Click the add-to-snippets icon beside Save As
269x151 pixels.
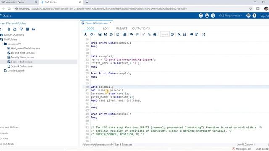111,34
